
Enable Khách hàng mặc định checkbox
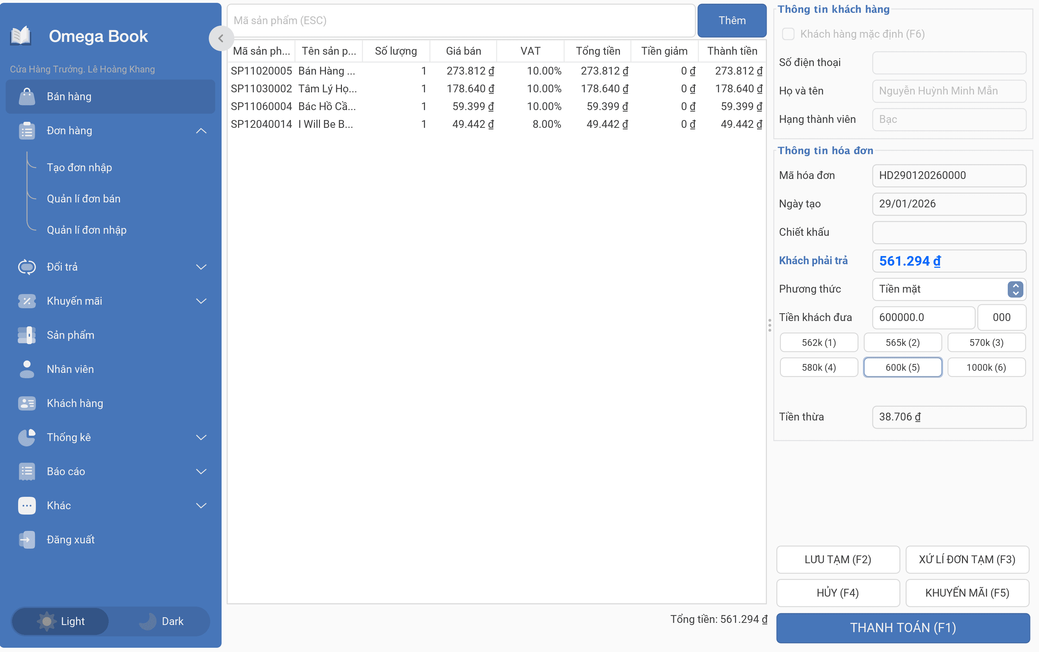click(788, 34)
